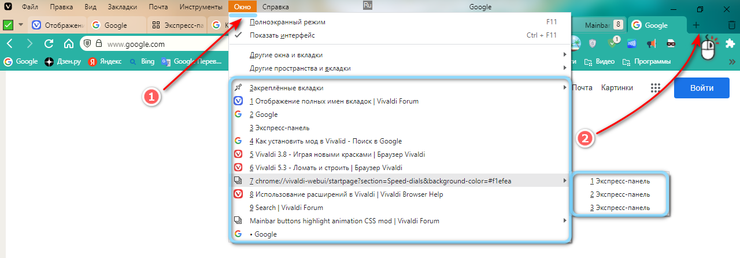The image size is (740, 258).
Task: Open the Правка menu
Action: [x=61, y=8]
